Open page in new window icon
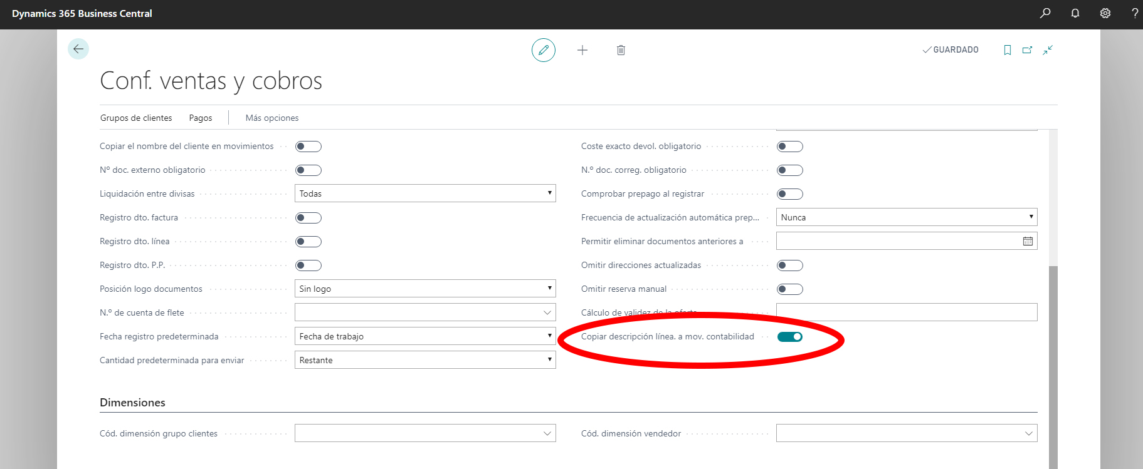Image resolution: width=1143 pixels, height=469 pixels. pyautogui.click(x=1027, y=50)
